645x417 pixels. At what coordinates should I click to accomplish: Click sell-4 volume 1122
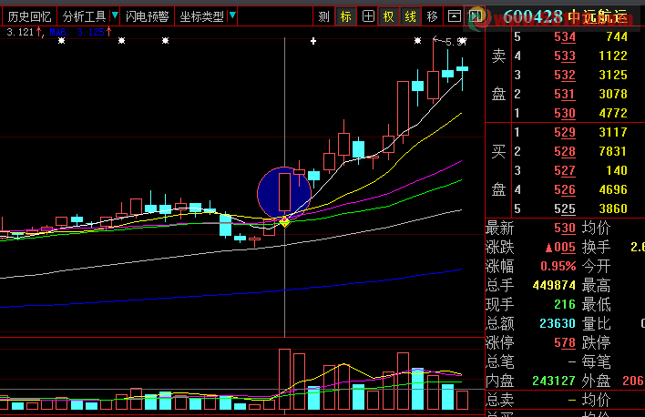[613, 56]
